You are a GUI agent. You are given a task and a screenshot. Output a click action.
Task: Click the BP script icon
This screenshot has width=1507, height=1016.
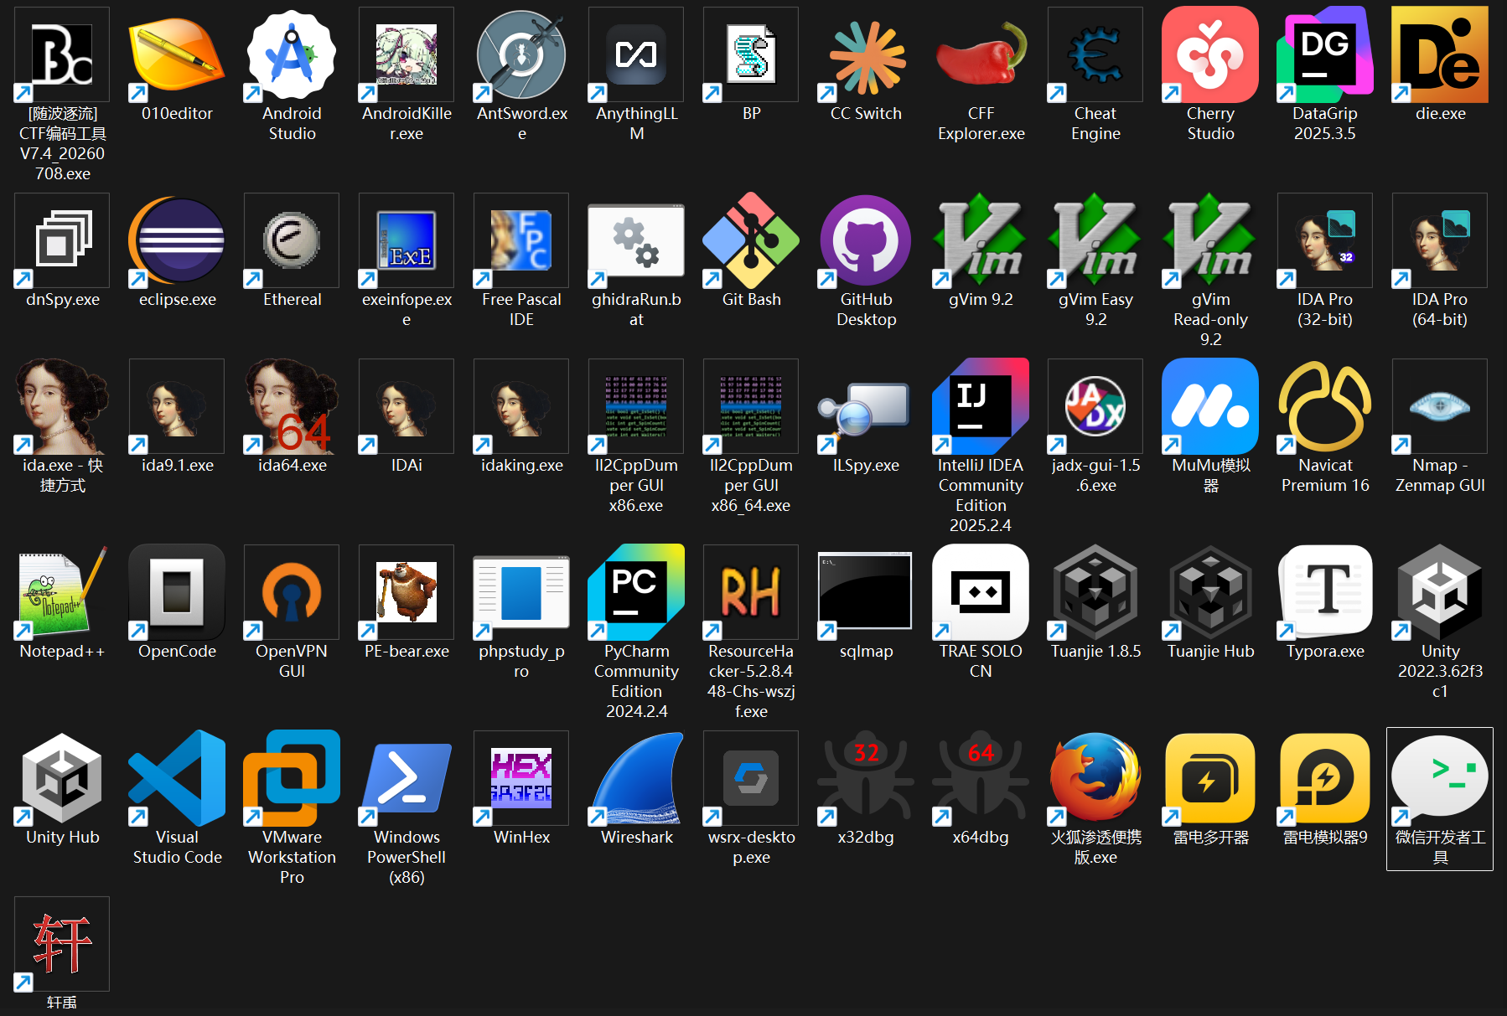751,54
